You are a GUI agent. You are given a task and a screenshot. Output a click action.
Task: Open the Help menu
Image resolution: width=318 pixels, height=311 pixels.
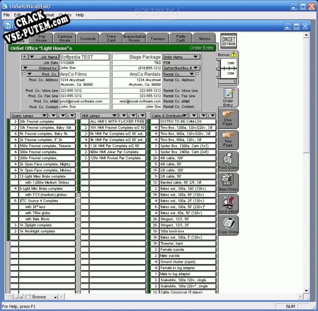point(80,15)
